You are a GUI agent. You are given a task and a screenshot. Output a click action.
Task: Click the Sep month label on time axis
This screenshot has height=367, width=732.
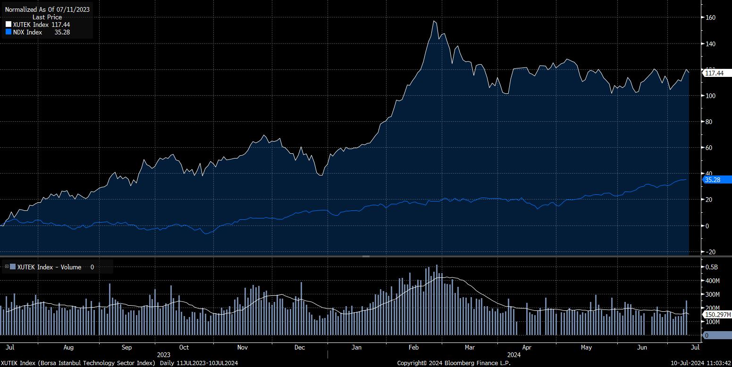126,348
